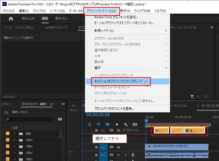Toggle sync lock for the C1 track
Image resolution: width=219 pixels, height=161 pixels.
tap(111, 130)
